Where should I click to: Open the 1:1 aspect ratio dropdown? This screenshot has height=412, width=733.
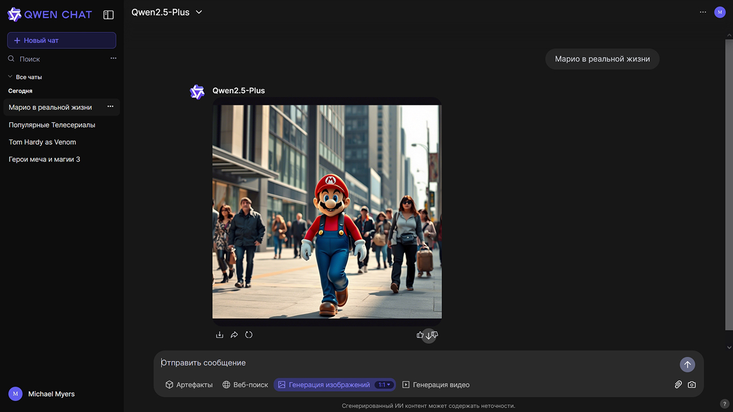[x=385, y=385]
